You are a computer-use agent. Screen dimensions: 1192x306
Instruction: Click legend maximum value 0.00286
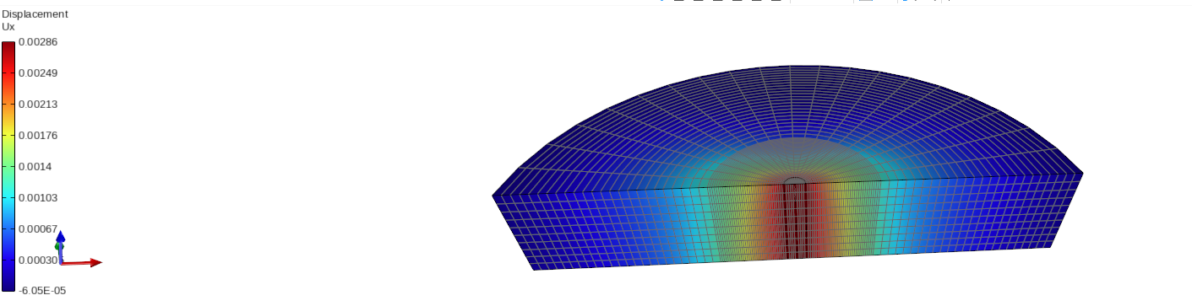tap(37, 41)
